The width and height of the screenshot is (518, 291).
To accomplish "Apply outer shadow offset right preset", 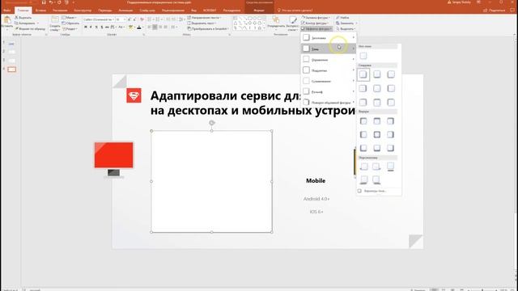I will (363, 88).
